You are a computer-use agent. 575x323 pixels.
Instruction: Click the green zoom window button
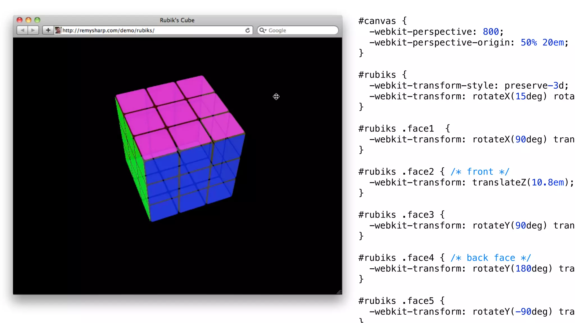point(37,20)
